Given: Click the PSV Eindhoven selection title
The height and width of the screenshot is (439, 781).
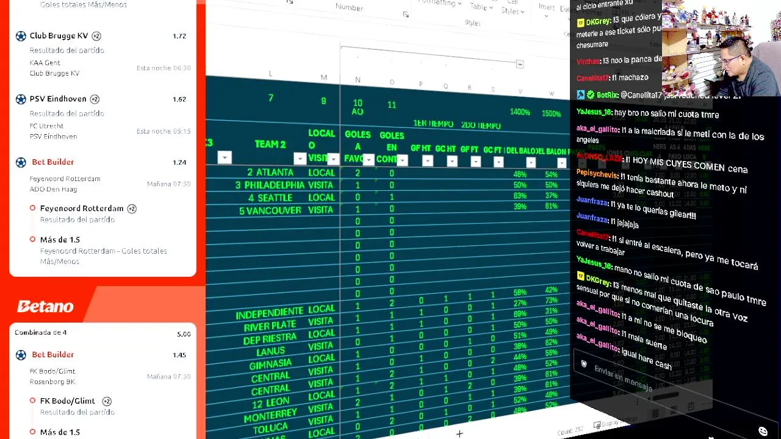Looking at the screenshot, I should pos(58,99).
